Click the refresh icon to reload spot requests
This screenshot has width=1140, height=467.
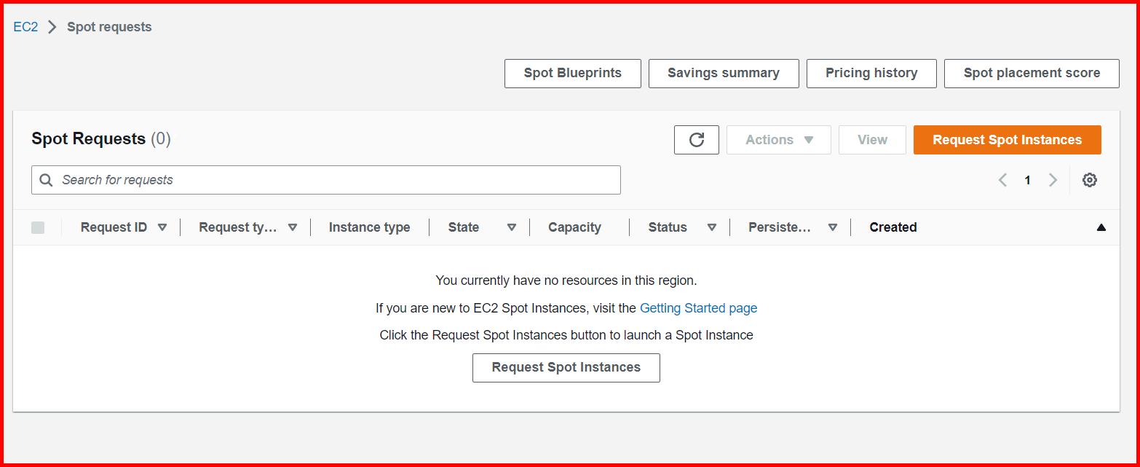pyautogui.click(x=696, y=140)
